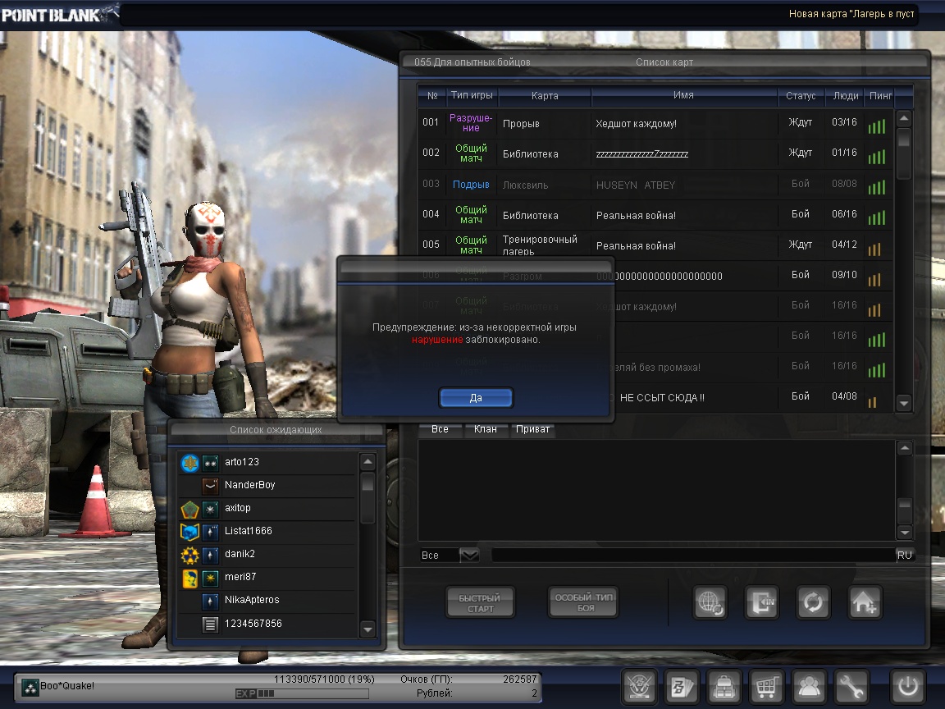Refresh the room list

click(813, 603)
